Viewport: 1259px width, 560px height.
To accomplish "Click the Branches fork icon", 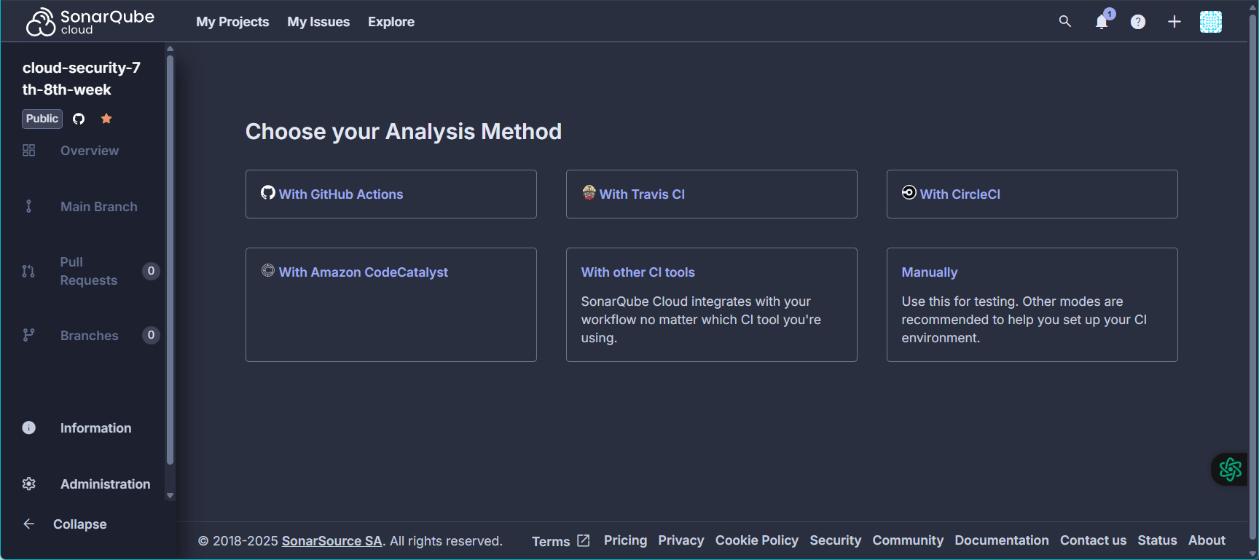I will (x=28, y=335).
